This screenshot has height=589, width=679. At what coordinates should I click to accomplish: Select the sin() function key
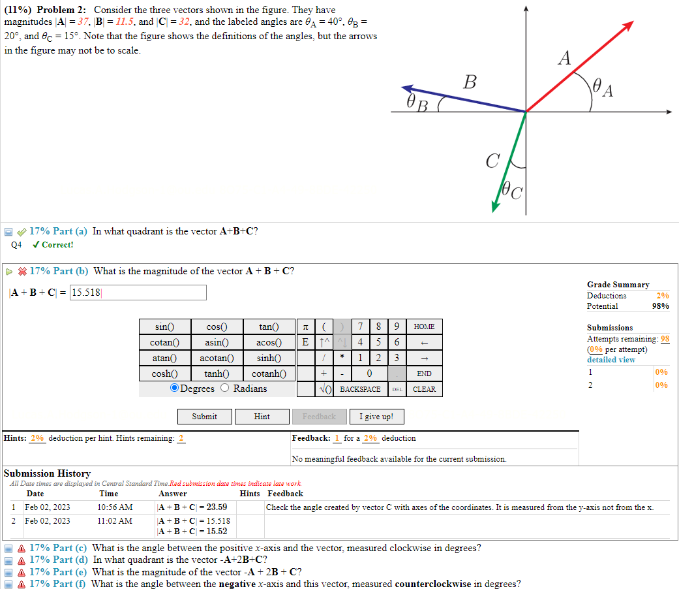pyautogui.click(x=164, y=326)
